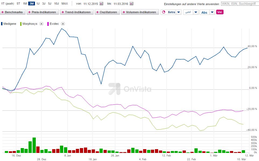Screen dimensions: 259x161
Task: Click the green Morphosys legend swatch
Action: pyautogui.click(x=21, y=24)
